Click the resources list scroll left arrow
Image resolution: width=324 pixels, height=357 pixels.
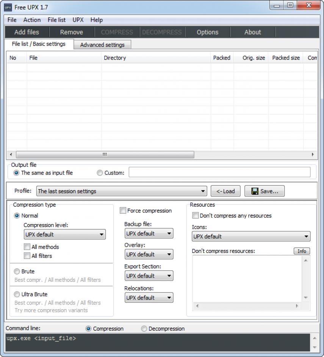click(x=197, y=306)
